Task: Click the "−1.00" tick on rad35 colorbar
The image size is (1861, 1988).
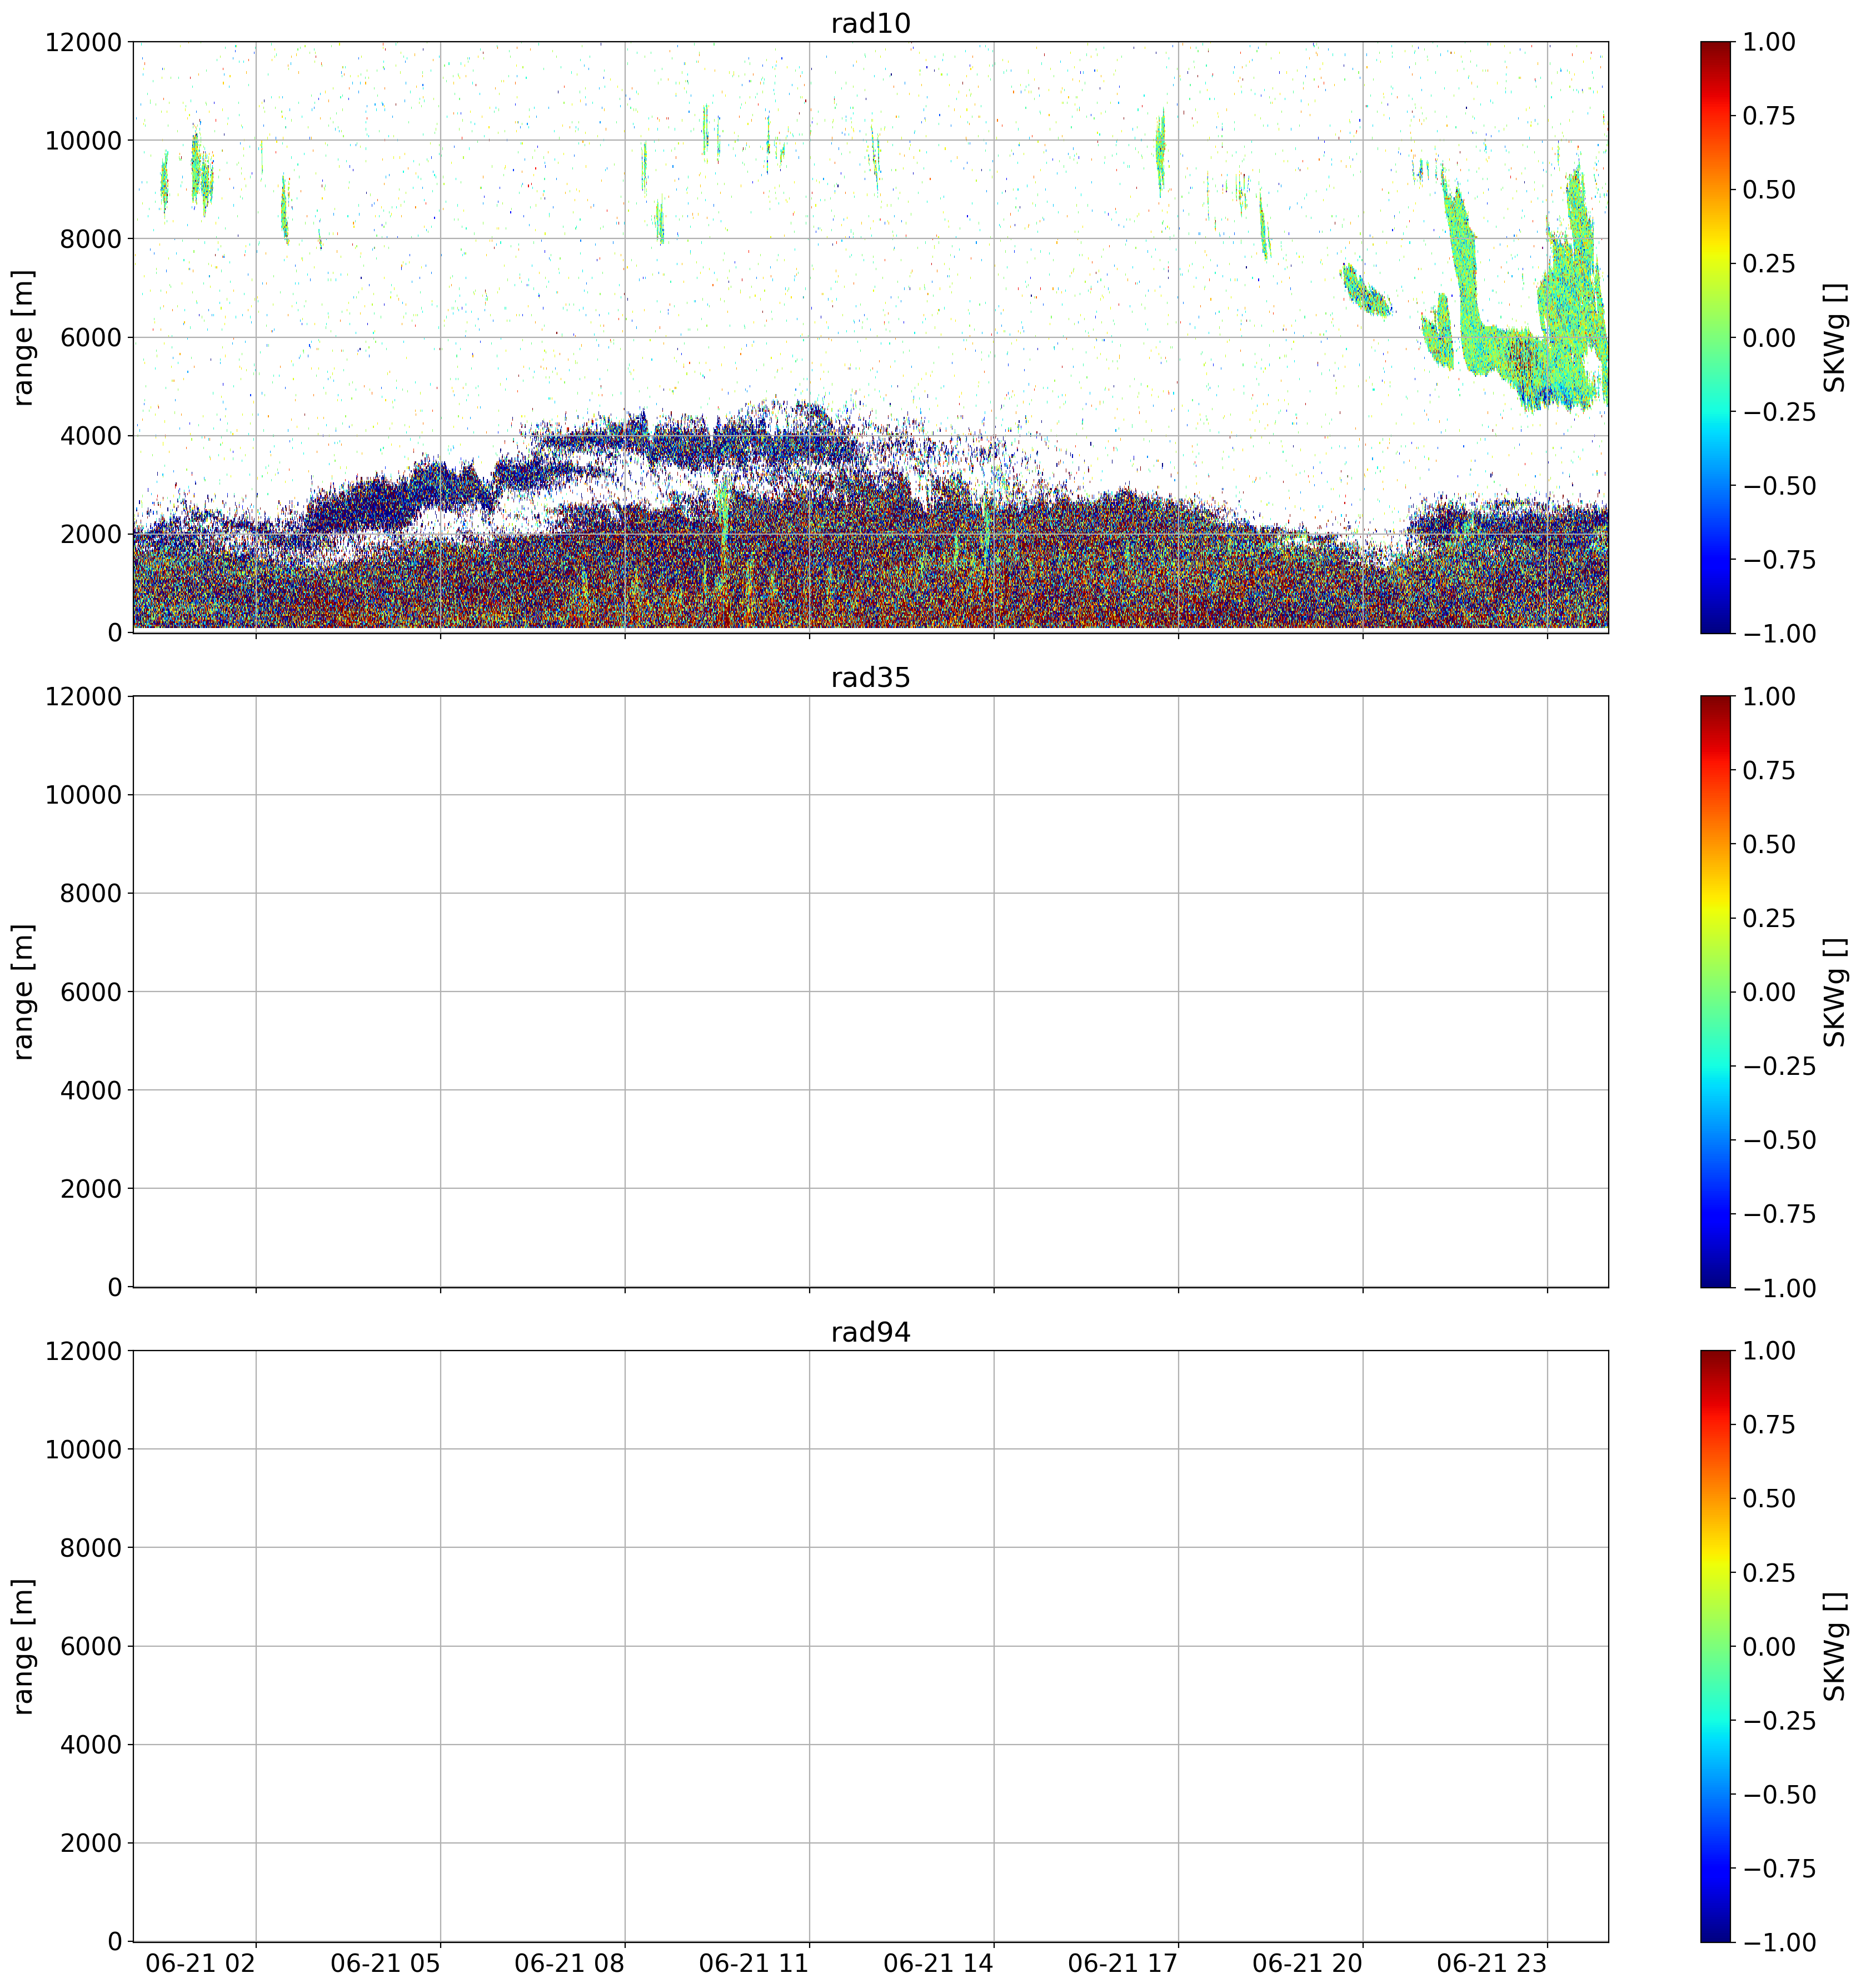Action: point(1779,1288)
